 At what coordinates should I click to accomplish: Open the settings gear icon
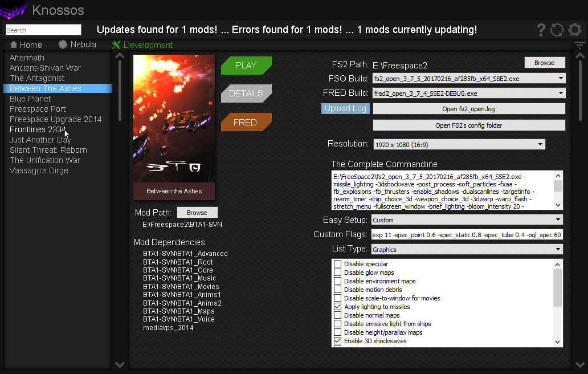(574, 30)
